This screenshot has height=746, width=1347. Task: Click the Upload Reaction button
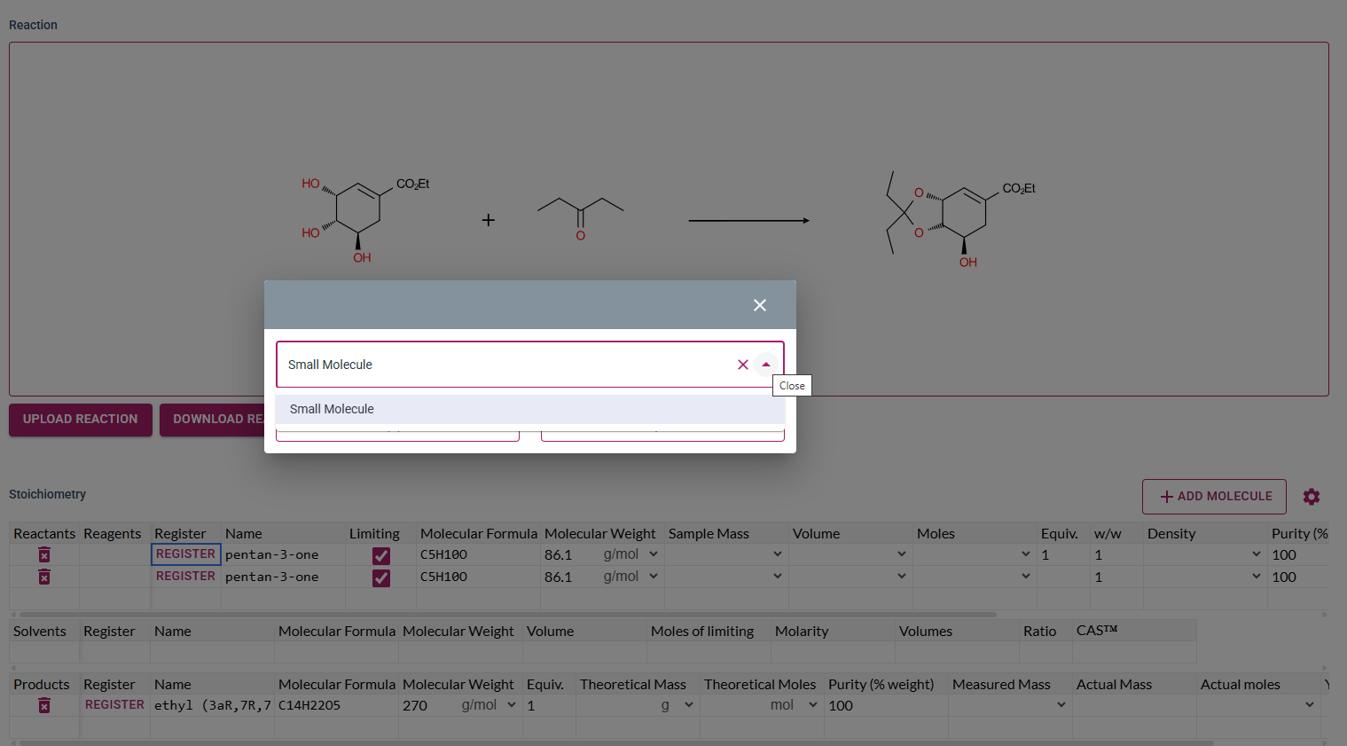click(81, 420)
